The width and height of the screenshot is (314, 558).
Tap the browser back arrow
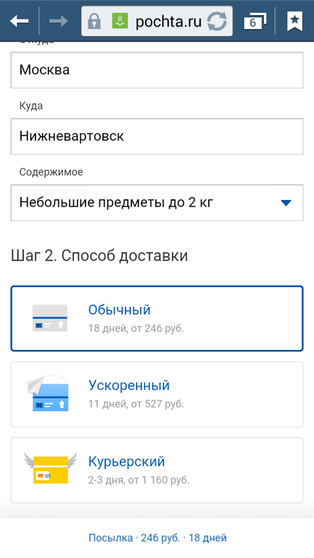20,21
